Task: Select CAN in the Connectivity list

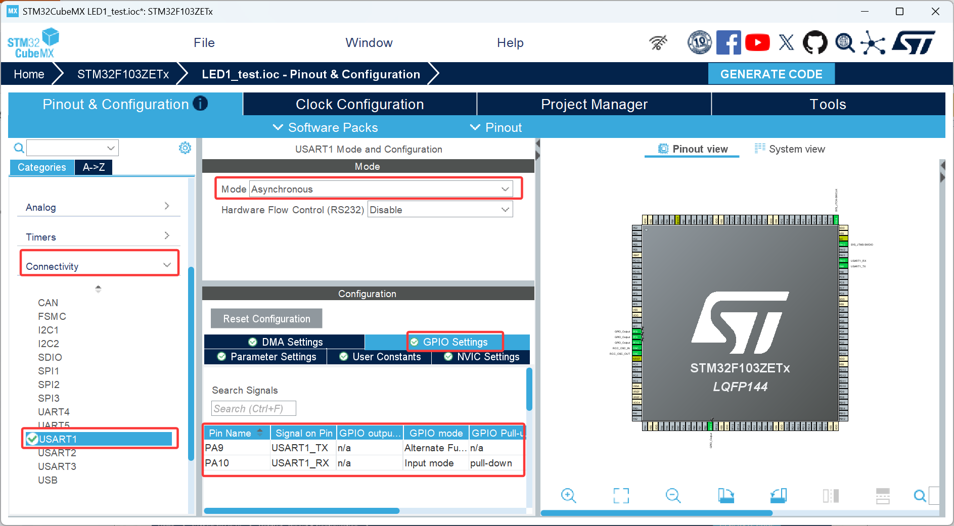Action: coord(48,303)
